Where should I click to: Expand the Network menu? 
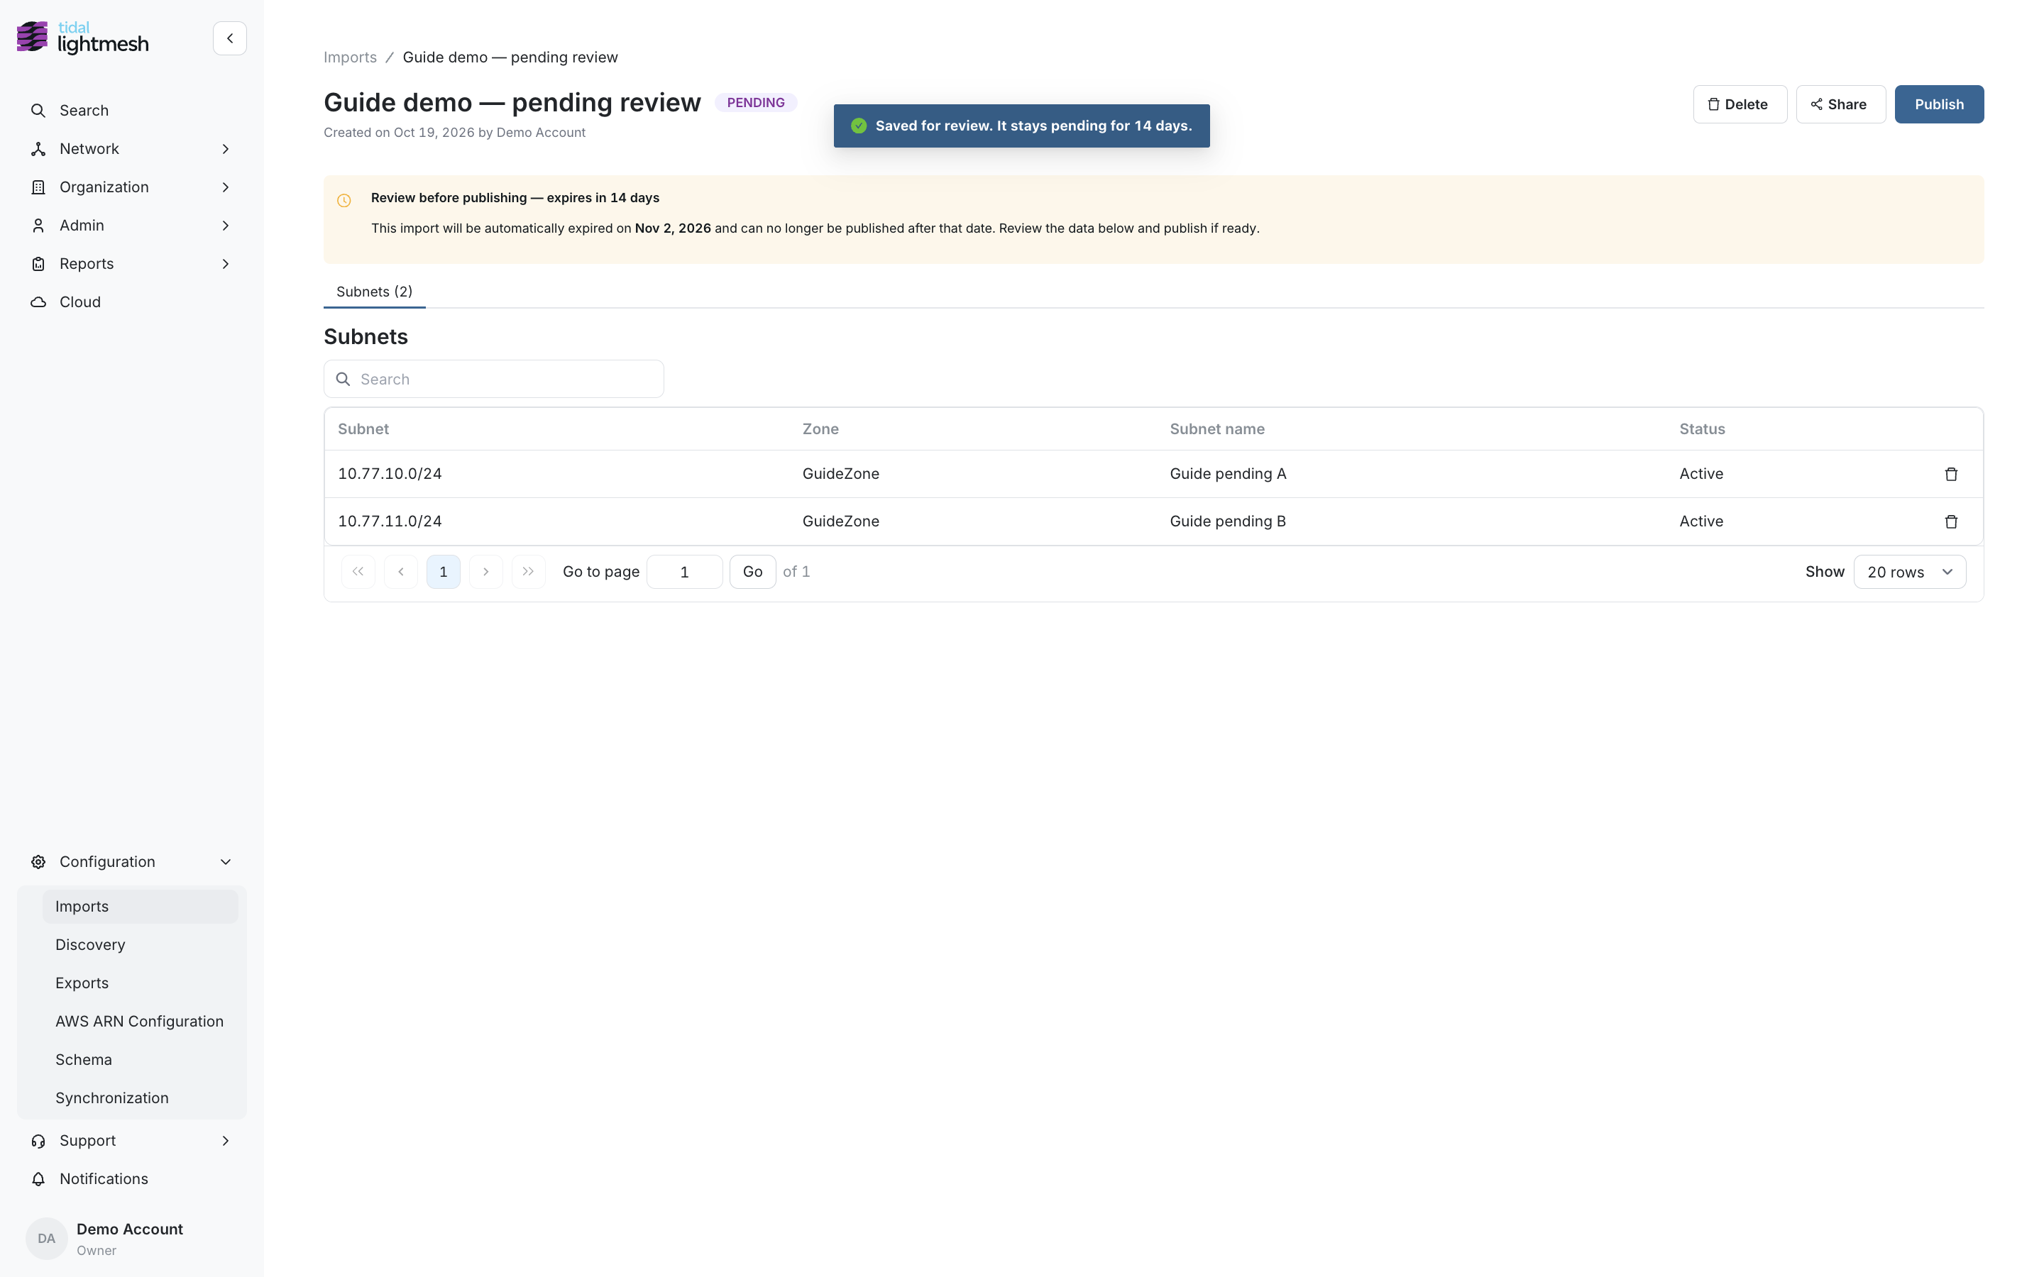pyautogui.click(x=131, y=149)
